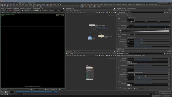
Task: Open the Render menu
Action: click(x=6, y=3)
